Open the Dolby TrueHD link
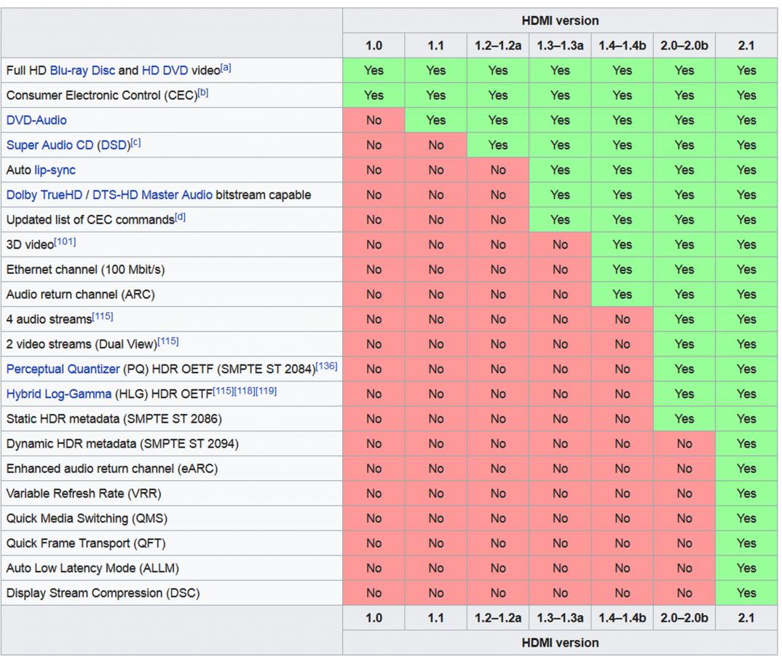 pos(44,195)
